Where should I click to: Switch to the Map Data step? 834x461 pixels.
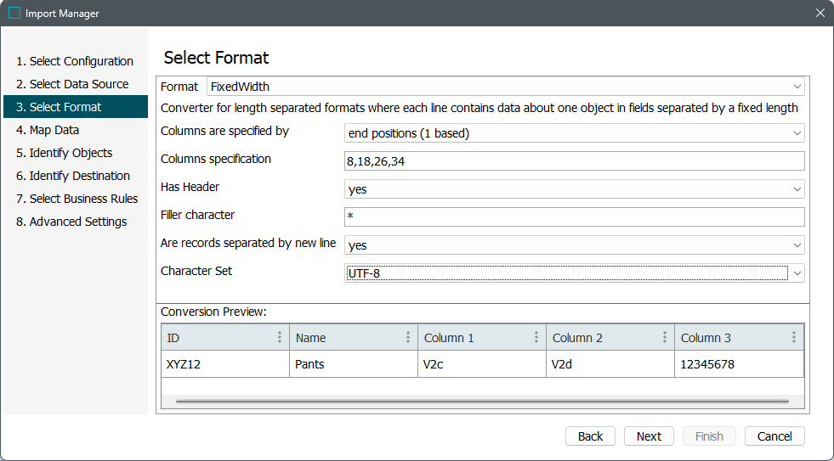pyautogui.click(x=54, y=130)
